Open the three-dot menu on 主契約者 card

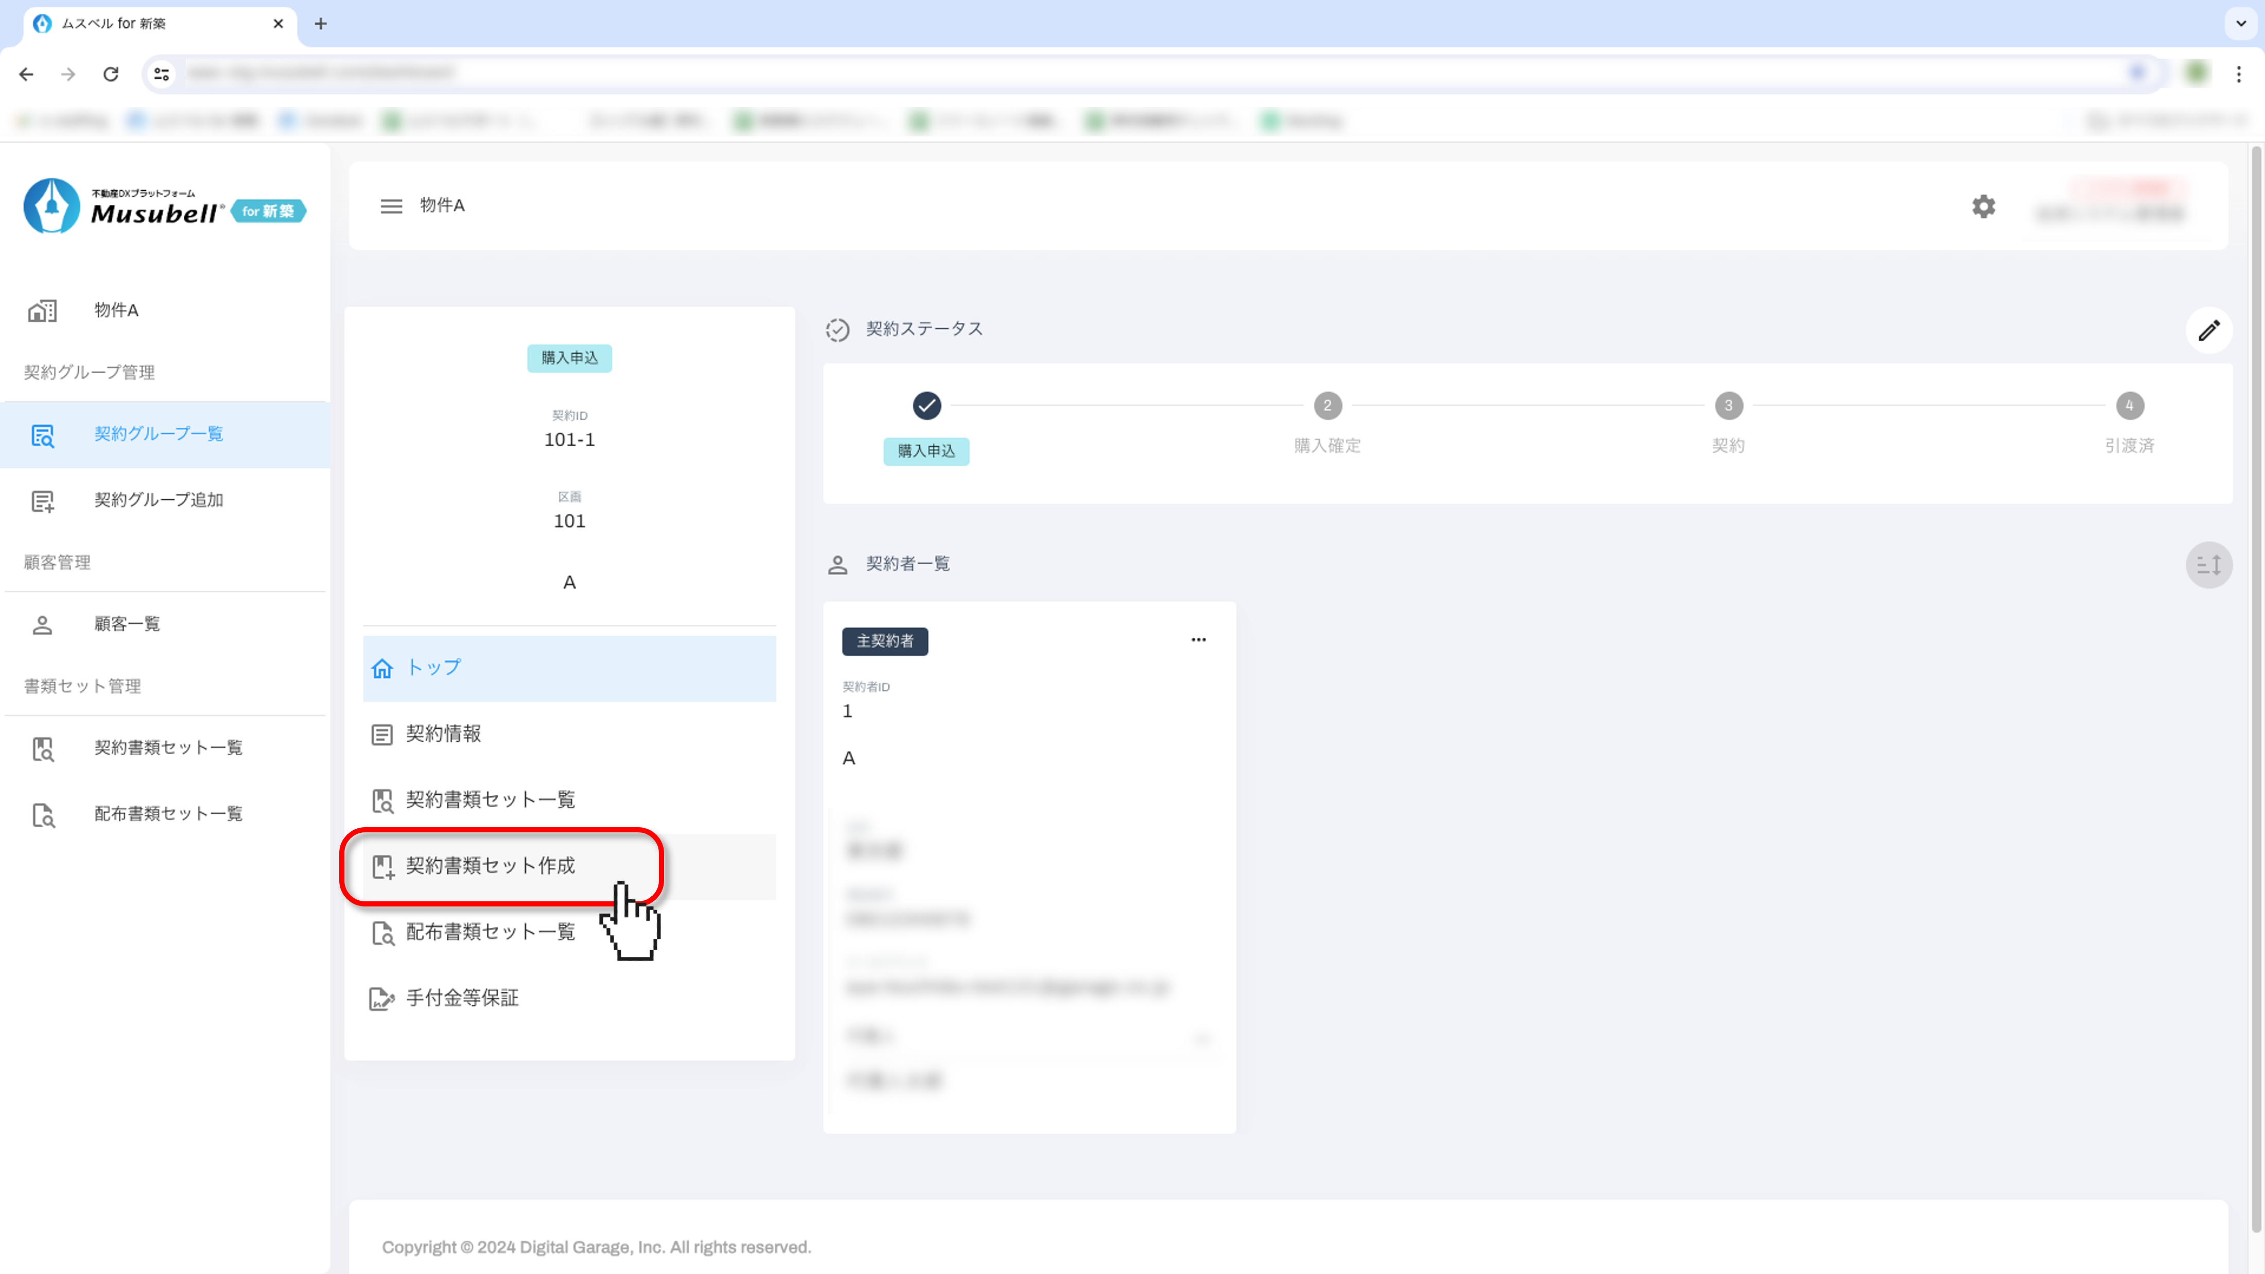1198,640
